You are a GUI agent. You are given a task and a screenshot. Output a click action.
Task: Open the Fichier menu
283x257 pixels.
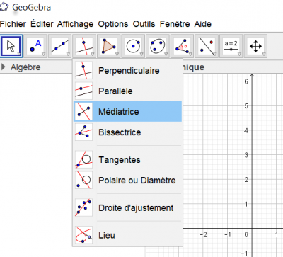point(13,24)
